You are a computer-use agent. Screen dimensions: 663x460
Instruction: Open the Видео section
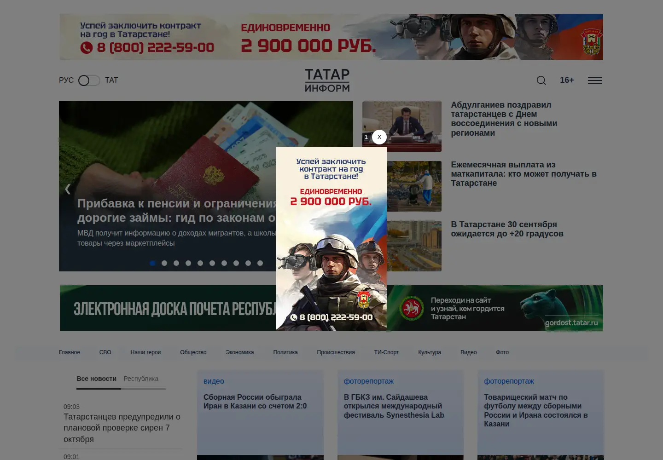(469, 352)
